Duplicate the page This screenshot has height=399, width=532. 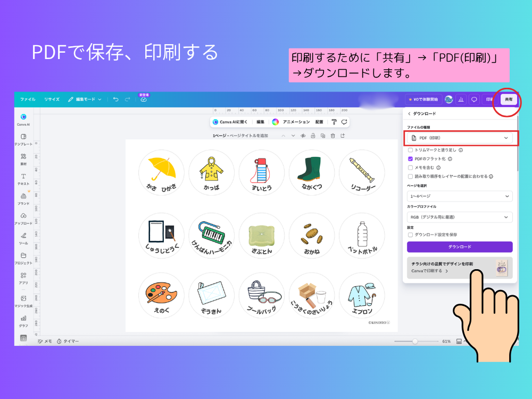tap(323, 136)
